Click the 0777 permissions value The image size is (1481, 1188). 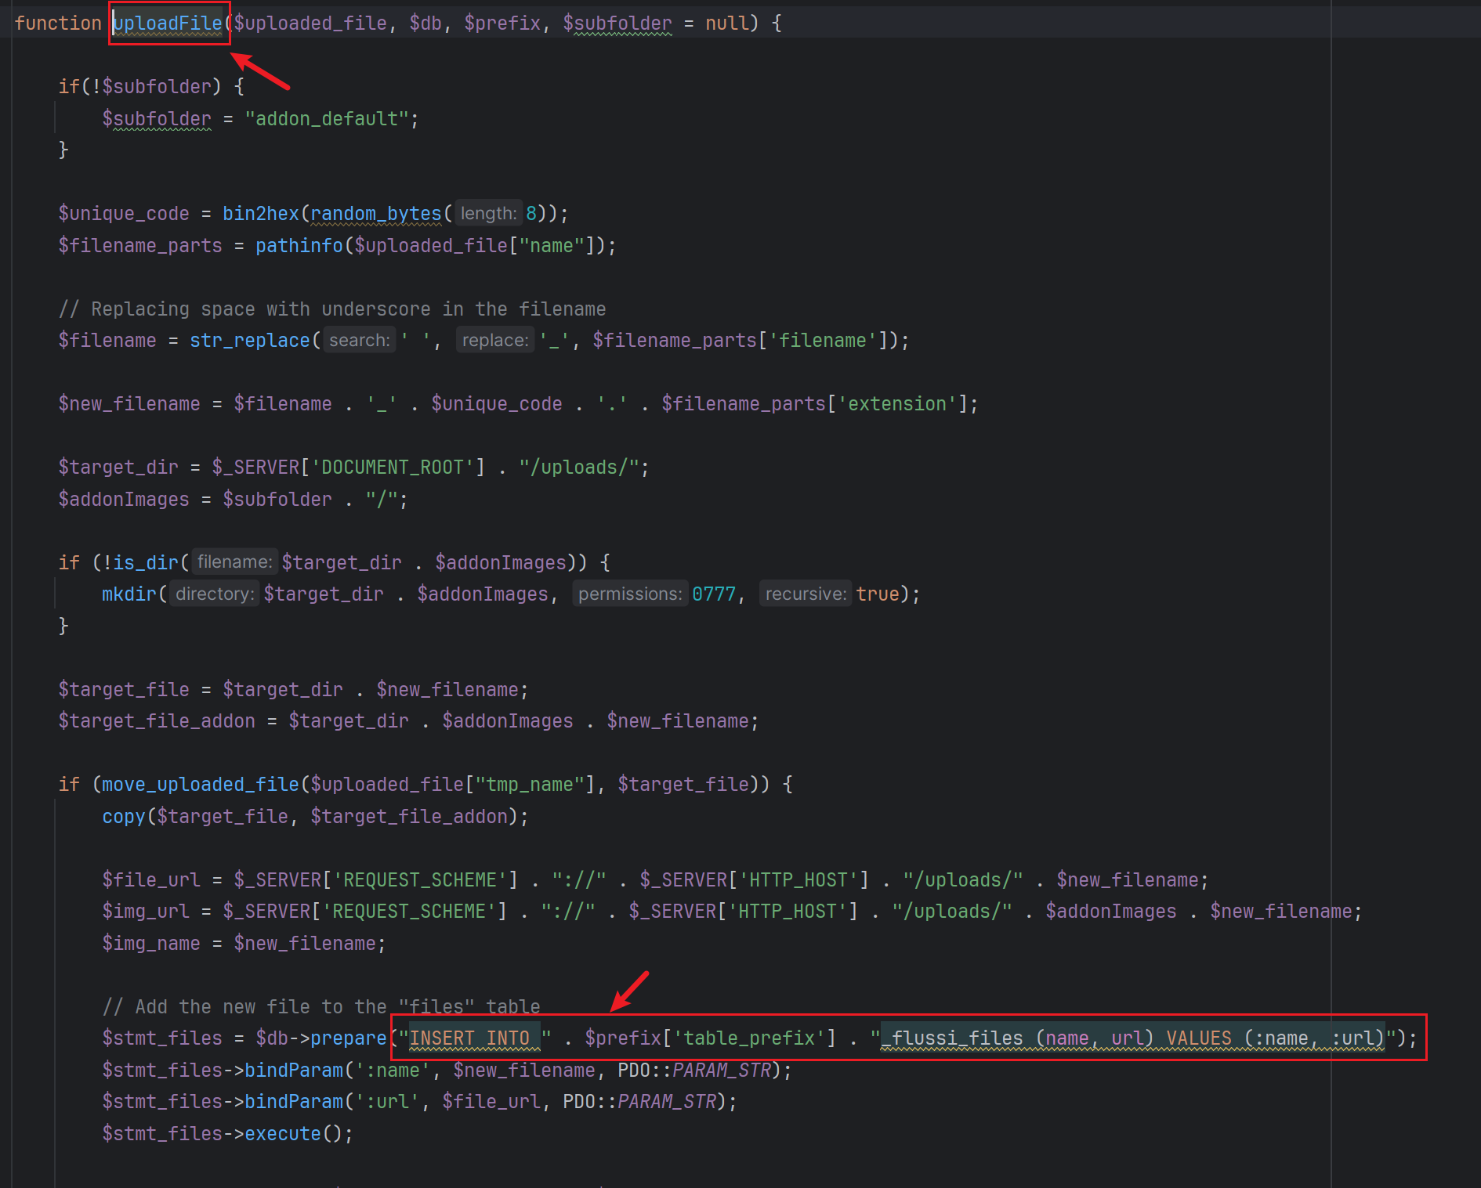[x=714, y=594]
